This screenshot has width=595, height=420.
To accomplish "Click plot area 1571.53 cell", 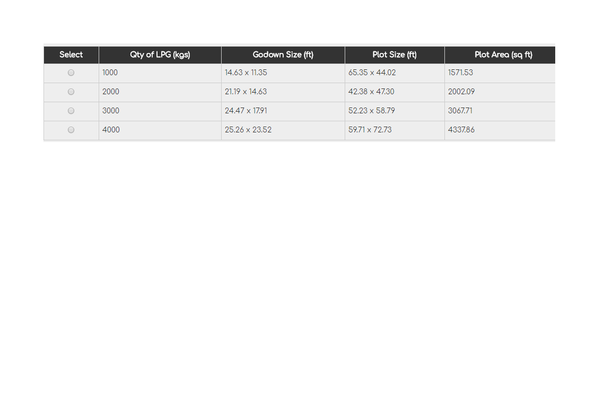I will point(500,73).
